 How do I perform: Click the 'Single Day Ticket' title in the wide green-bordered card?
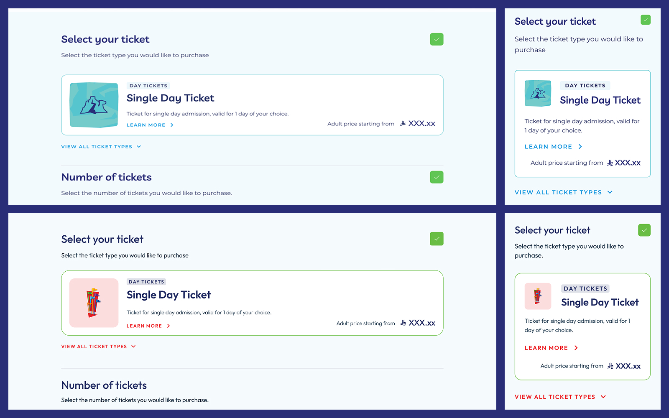click(x=169, y=295)
